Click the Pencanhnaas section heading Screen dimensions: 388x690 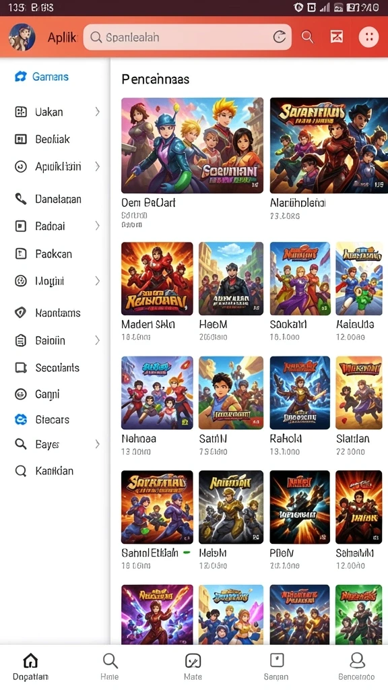[x=156, y=80]
